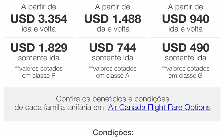224x139 pixels.
Task: Click the dark divider line under USD 940
Action: point(186,37)
